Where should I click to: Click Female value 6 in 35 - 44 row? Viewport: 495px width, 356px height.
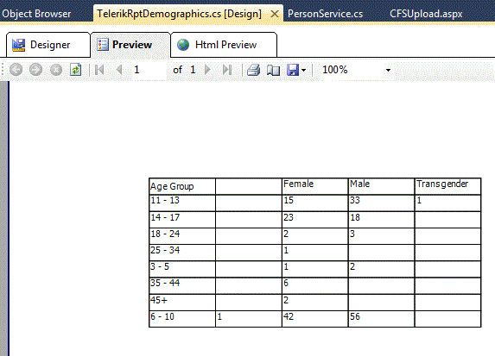[x=314, y=285]
